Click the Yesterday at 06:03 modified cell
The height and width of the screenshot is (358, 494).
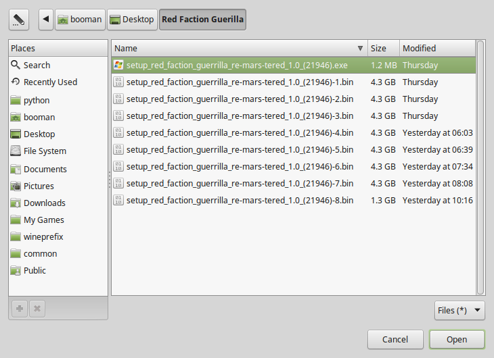pos(438,133)
